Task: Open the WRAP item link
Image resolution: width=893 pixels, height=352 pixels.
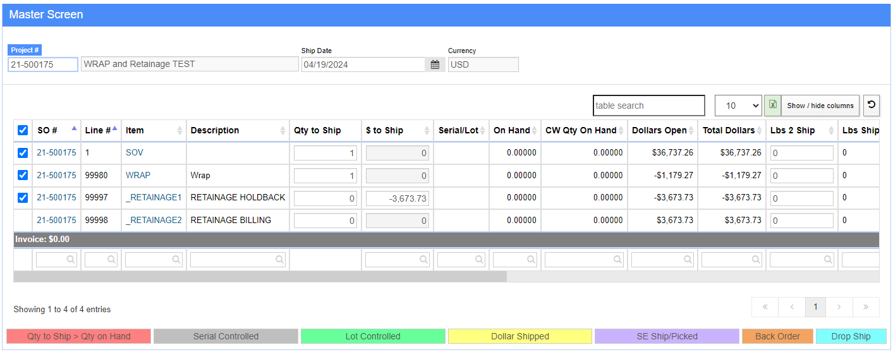Action: coord(138,175)
